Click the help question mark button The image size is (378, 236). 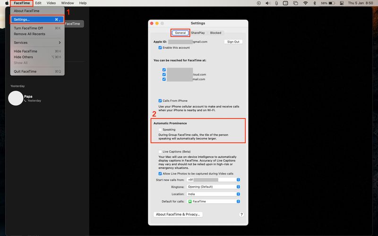pos(241,215)
